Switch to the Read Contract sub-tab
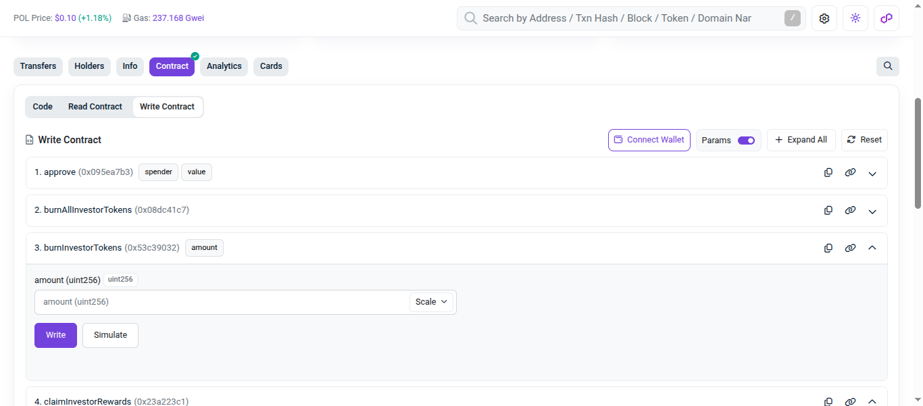The image size is (923, 406). [95, 107]
